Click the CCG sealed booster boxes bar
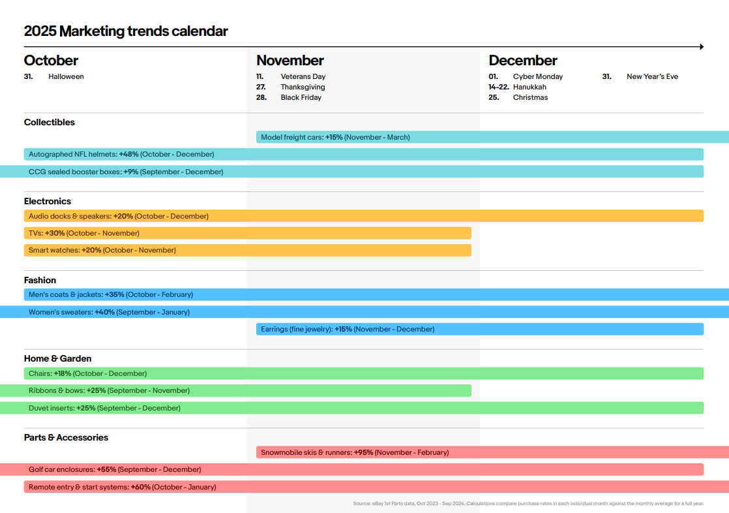Viewport: 729px width, 513px height. (352, 172)
